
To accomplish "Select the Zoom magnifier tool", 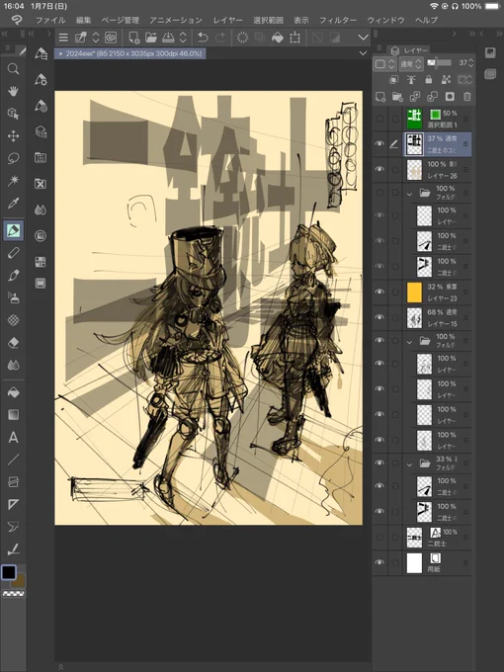I will click(x=13, y=68).
